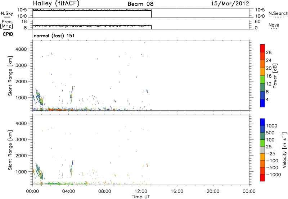
Task: Click the dotted line sample under Nave
Action: [x=274, y=29]
